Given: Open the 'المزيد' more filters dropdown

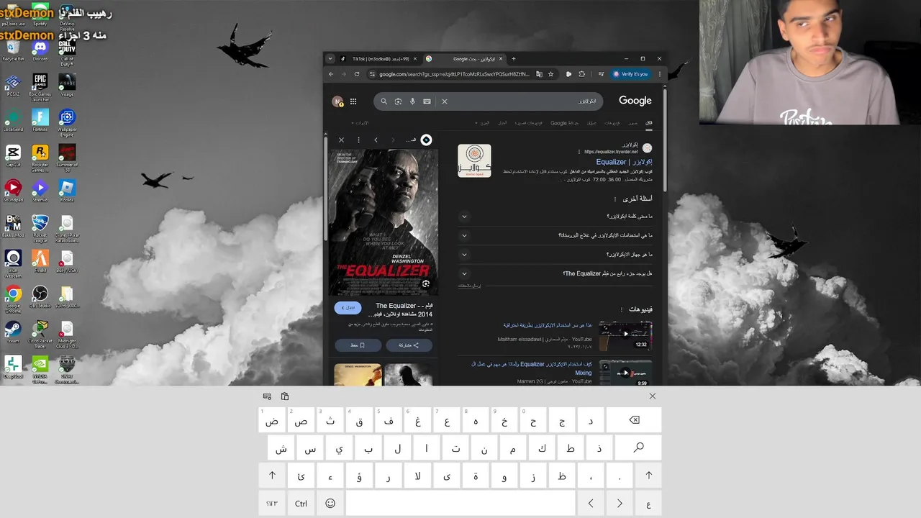Looking at the screenshot, I should [482, 123].
